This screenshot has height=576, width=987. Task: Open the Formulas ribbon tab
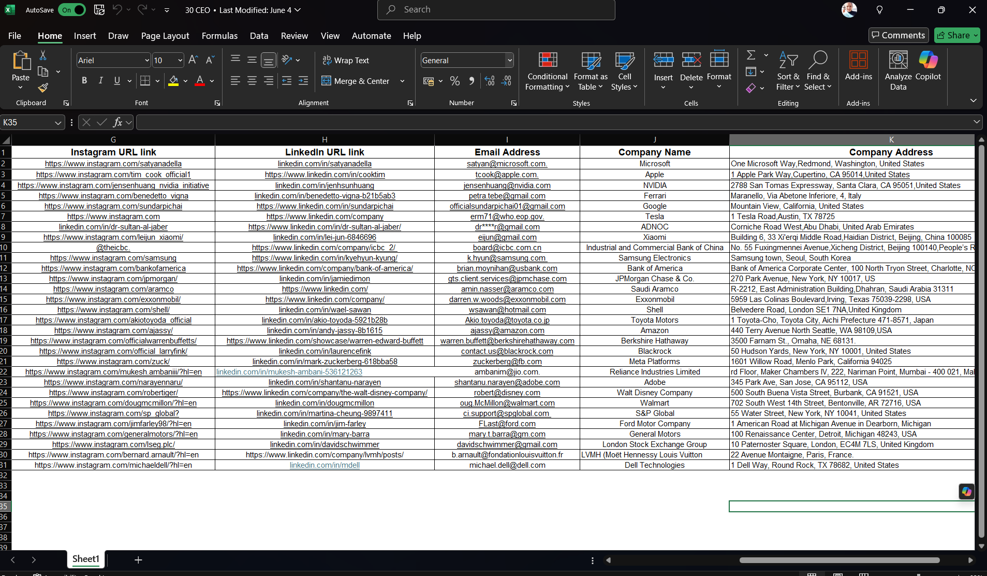[219, 36]
